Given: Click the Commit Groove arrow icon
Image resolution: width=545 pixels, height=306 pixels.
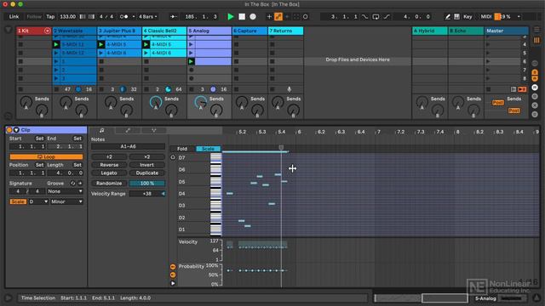Looking at the screenshot, I should tap(80, 184).
